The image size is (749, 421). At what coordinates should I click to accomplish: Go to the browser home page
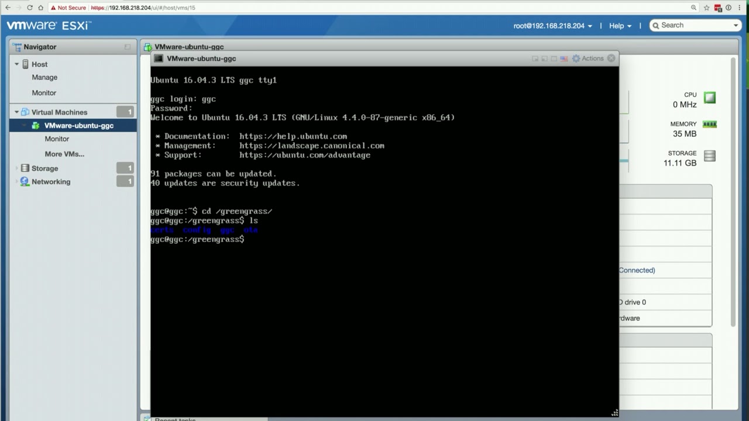[41, 8]
